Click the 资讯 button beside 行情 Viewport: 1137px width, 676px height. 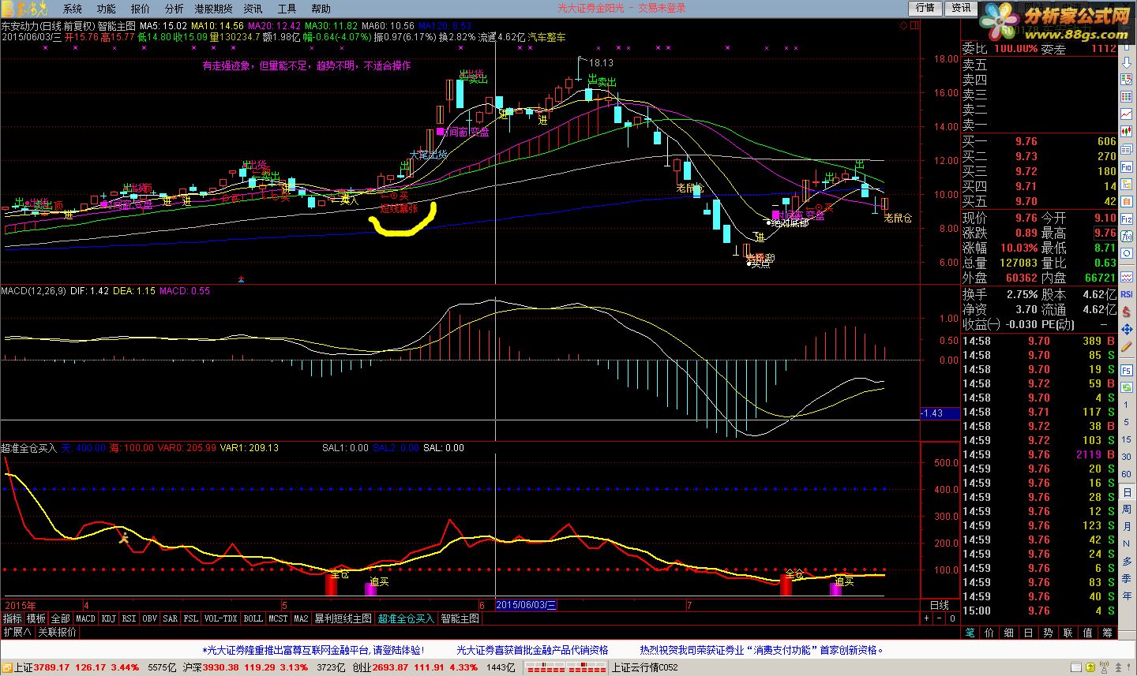pos(961,8)
